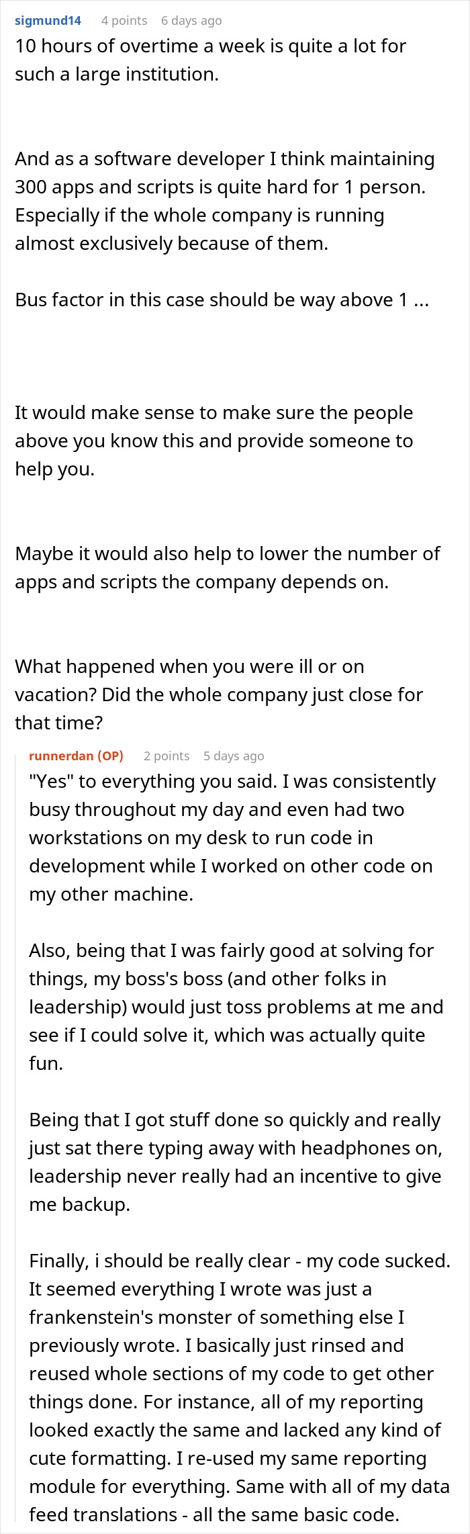Image resolution: width=470 pixels, height=1534 pixels.
Task: Open sigmund14's user profile
Action: pos(48,20)
